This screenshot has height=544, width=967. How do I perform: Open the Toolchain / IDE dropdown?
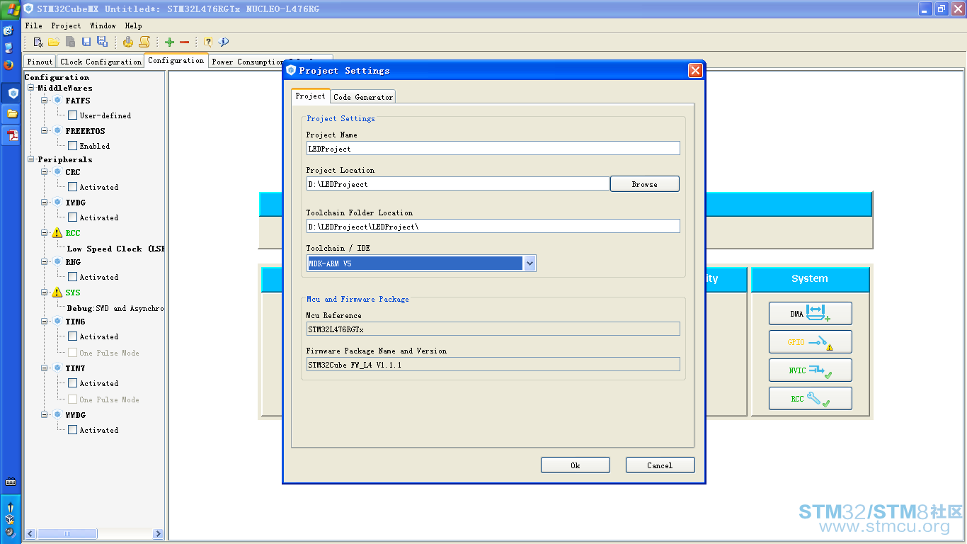[530, 263]
